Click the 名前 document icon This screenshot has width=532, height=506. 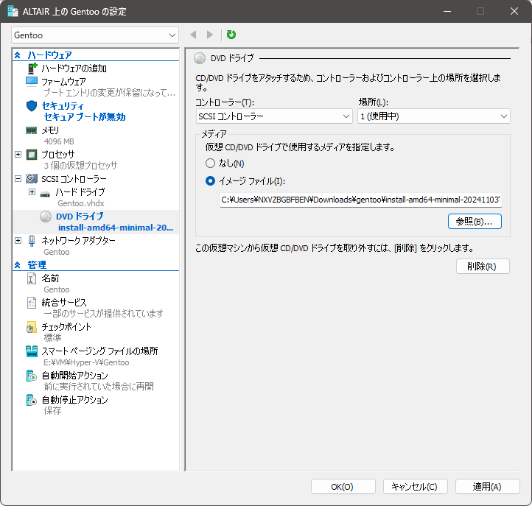coord(32,278)
